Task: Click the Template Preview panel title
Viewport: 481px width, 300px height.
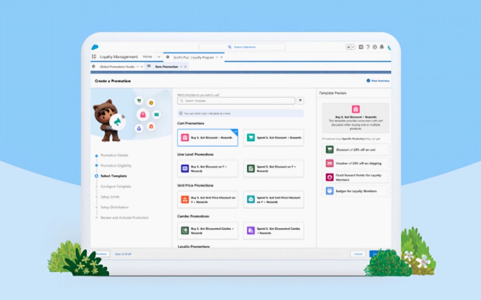Action: [333, 93]
